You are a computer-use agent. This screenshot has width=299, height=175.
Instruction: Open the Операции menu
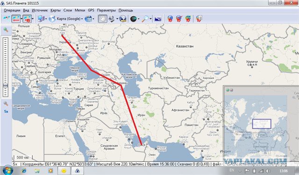pos(12,10)
